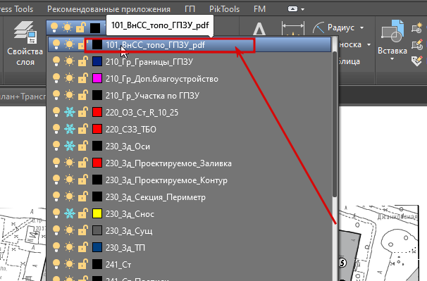Viewport: 427px width, 281px height.
Task: Select layer 220_СЗЗ_ТБО in the list
Action: [131, 130]
